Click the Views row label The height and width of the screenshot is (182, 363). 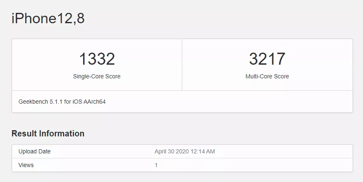[26, 165]
